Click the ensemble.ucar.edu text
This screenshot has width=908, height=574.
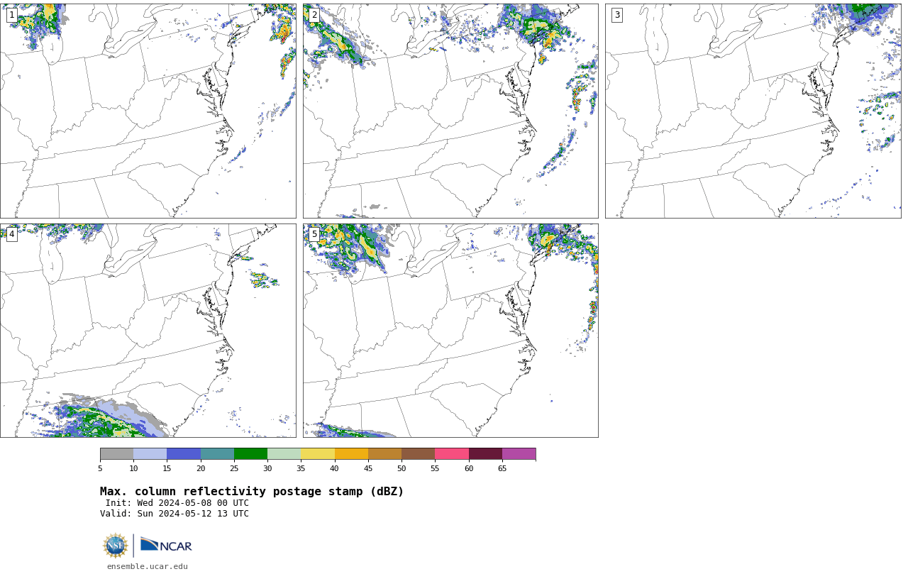tap(147, 566)
